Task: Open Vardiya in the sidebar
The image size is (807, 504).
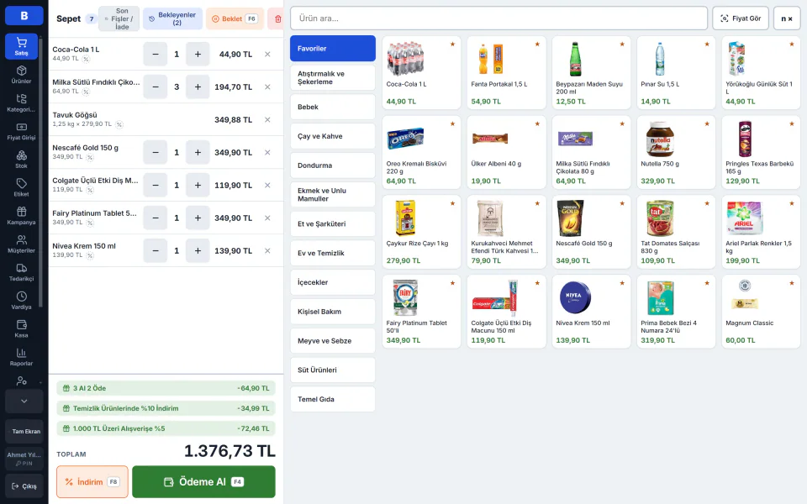Action: tap(21, 301)
